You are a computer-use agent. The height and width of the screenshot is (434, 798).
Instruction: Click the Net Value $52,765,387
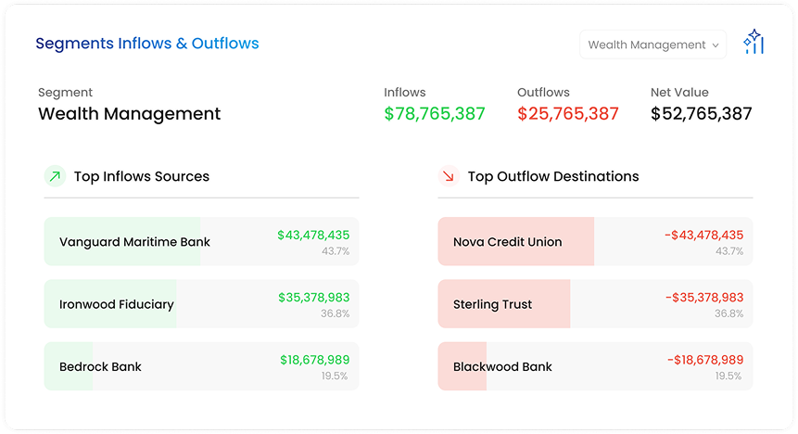[x=702, y=113]
